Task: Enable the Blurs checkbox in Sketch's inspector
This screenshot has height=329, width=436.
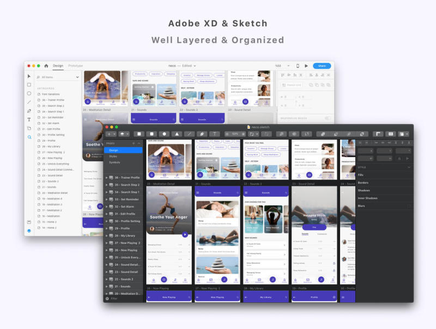Action: point(408,206)
